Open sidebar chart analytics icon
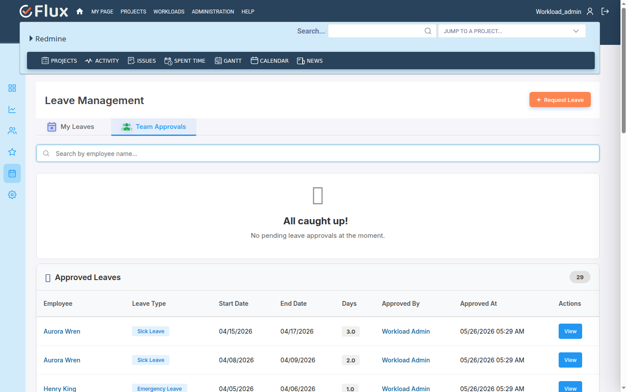This screenshot has width=627, height=392. pyautogui.click(x=12, y=109)
